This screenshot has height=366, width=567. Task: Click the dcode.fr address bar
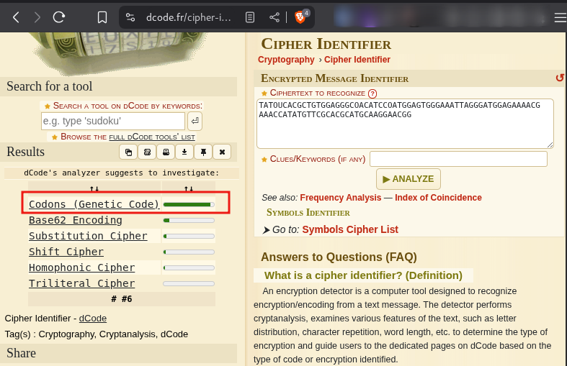188,17
